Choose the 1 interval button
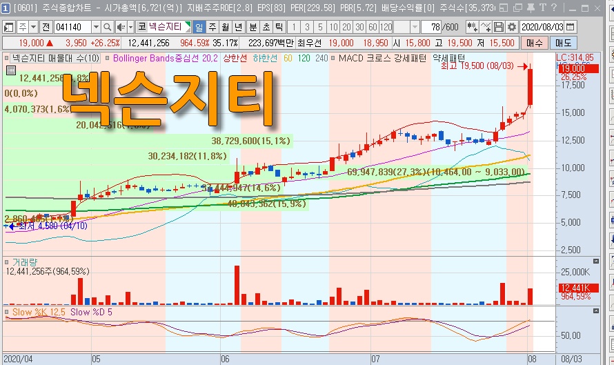 coord(294,27)
